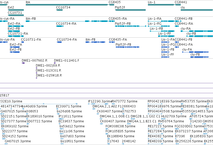Select the CG10734-RA transcript glyph
Image resolution: width=213 pixels, height=145 pixels.
pos(60,26)
